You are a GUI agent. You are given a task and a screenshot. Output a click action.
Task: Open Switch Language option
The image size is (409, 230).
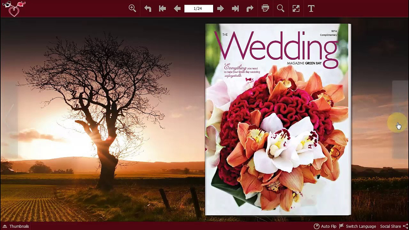pyautogui.click(x=357, y=226)
